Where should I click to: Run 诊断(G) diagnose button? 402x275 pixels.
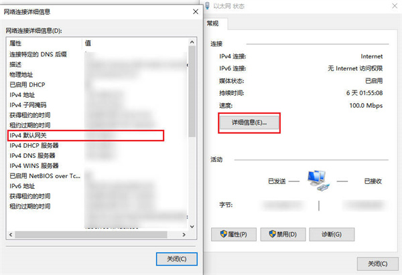tap(332, 234)
